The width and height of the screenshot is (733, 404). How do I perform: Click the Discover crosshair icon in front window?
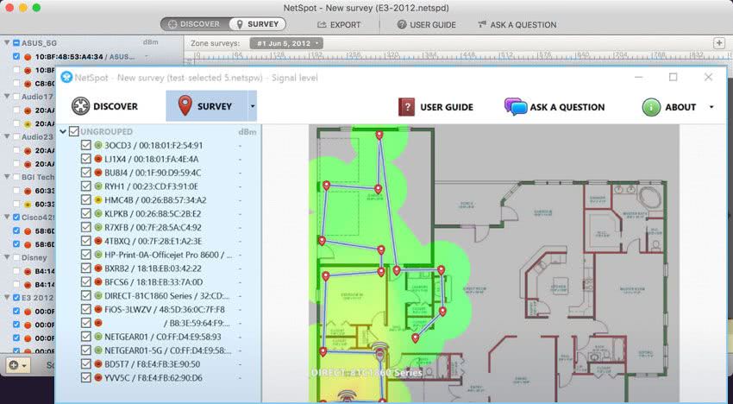pyautogui.click(x=80, y=106)
